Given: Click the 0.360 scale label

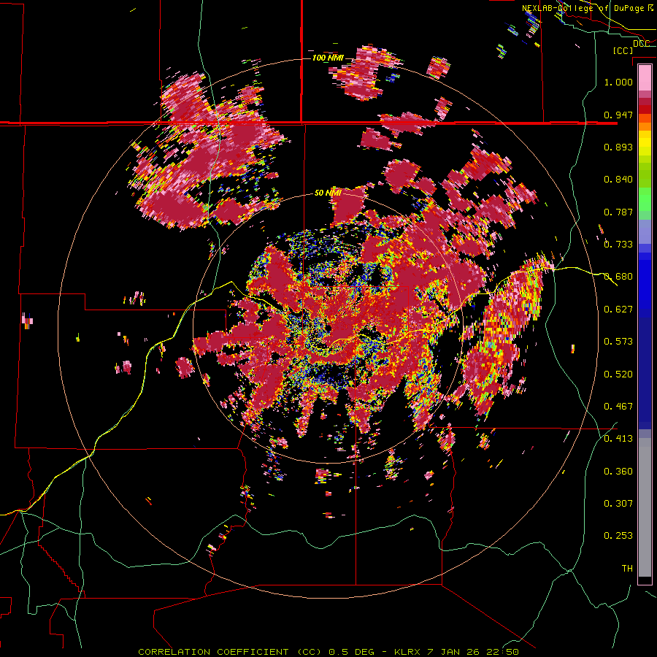Looking at the screenshot, I should click(x=618, y=472).
